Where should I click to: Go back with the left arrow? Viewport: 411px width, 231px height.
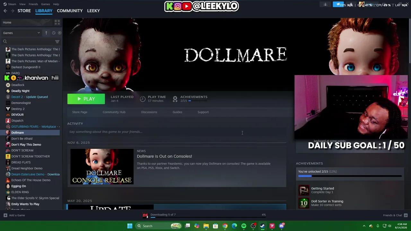pos(5,11)
